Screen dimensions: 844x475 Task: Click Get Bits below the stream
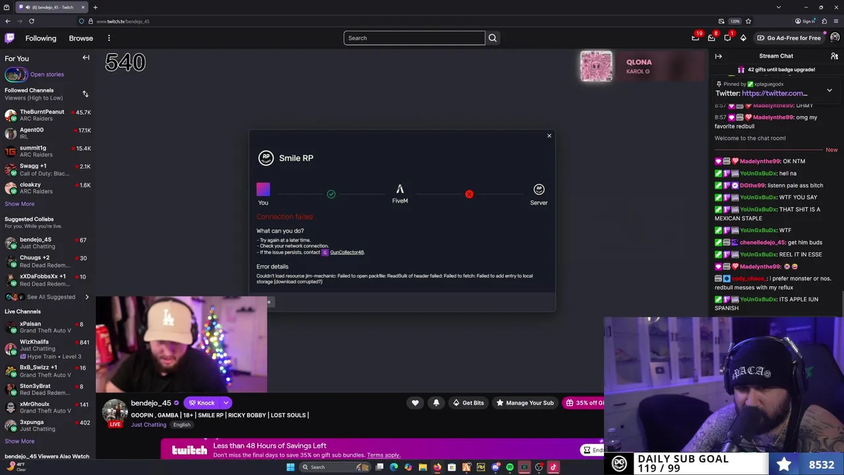pyautogui.click(x=468, y=403)
